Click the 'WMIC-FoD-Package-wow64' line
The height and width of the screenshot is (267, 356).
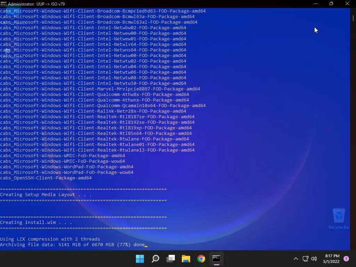pos(63,161)
